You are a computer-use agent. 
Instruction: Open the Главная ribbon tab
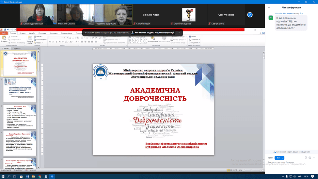(x=13, y=33)
